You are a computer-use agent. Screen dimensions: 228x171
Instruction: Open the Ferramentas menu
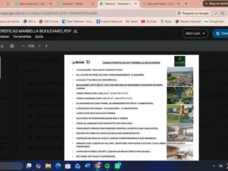pyautogui.click(x=22, y=37)
